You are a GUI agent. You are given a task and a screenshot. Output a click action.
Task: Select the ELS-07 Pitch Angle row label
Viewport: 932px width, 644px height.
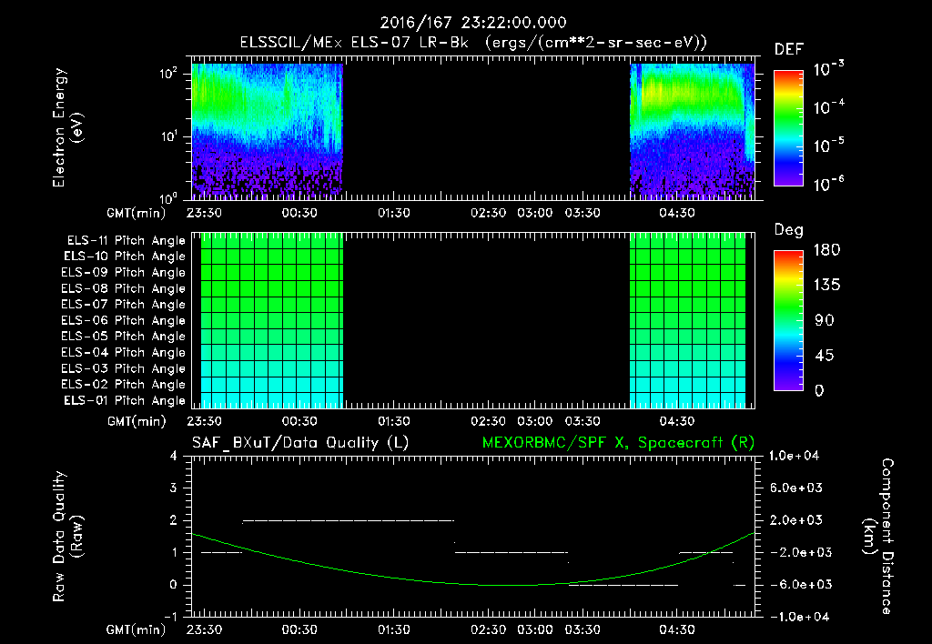click(x=124, y=305)
